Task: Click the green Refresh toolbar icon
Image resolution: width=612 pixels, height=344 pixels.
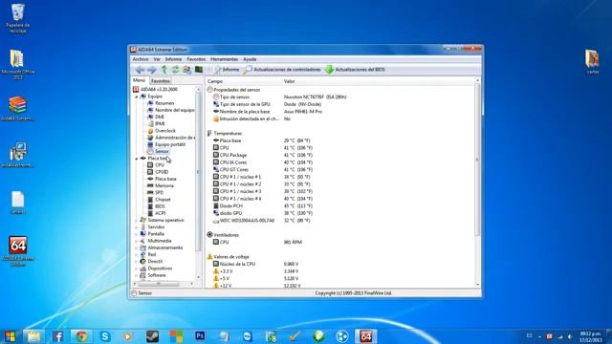Action: [x=176, y=70]
